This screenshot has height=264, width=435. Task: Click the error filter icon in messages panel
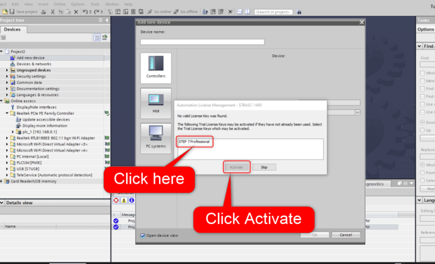click(x=116, y=200)
